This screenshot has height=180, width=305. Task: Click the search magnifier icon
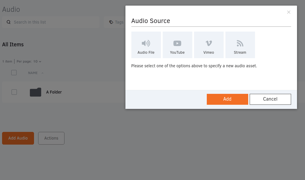tap(9, 22)
